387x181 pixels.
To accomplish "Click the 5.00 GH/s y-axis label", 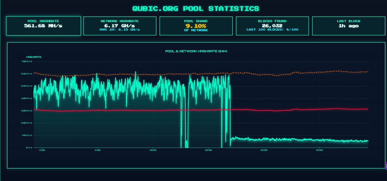I will tap(27, 86).
